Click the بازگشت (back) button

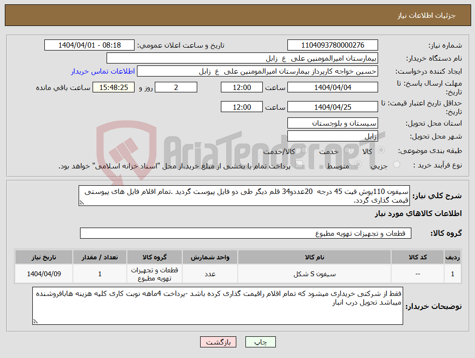[218, 342]
